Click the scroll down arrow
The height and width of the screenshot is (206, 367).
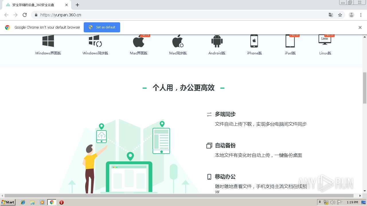coord(365,191)
